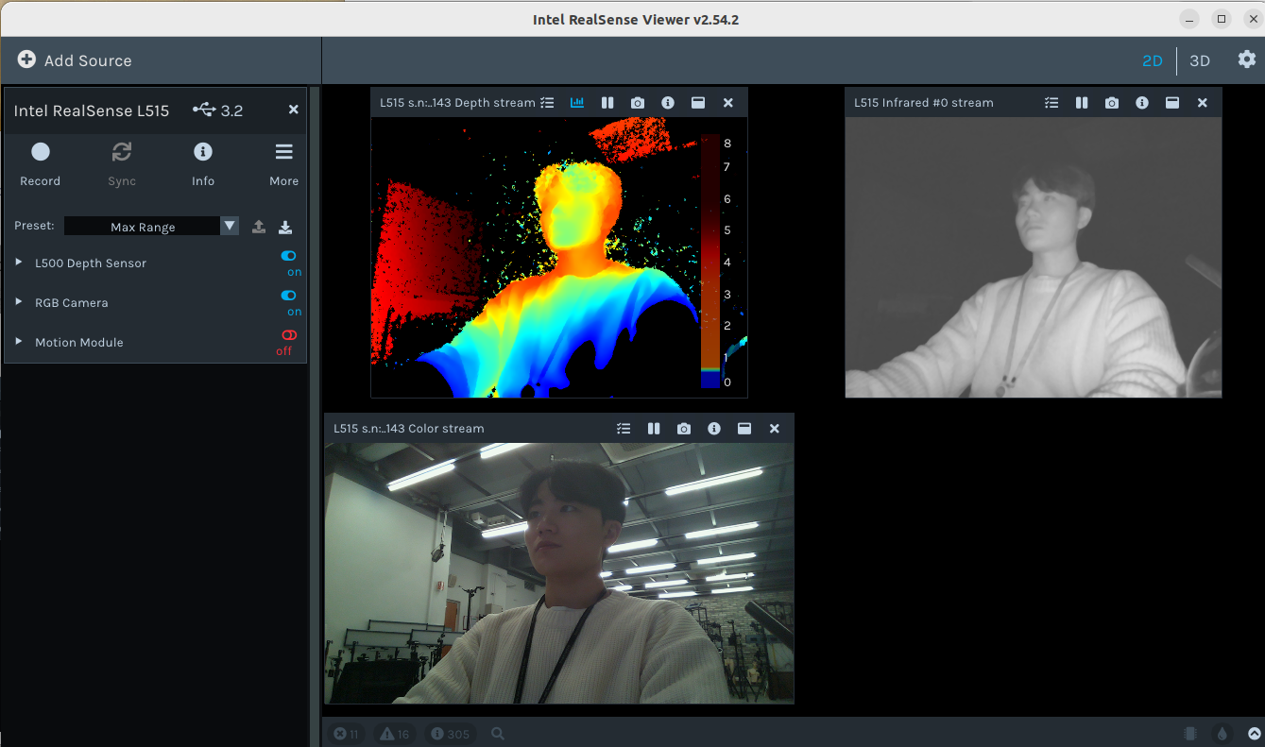Open Depth stream options list icon
This screenshot has width=1265, height=747.
pos(547,102)
